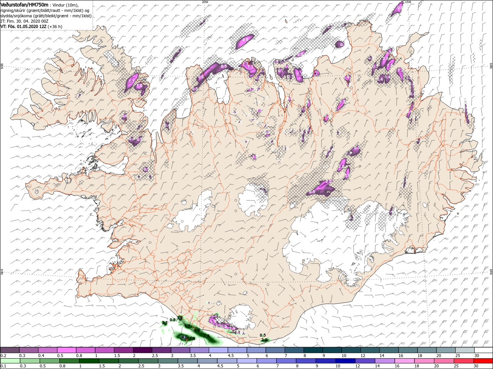Select the 'VT: Fös. 01.05.2020 12Z' valid time
The width and height of the screenshot is (493, 369).
tap(23, 27)
